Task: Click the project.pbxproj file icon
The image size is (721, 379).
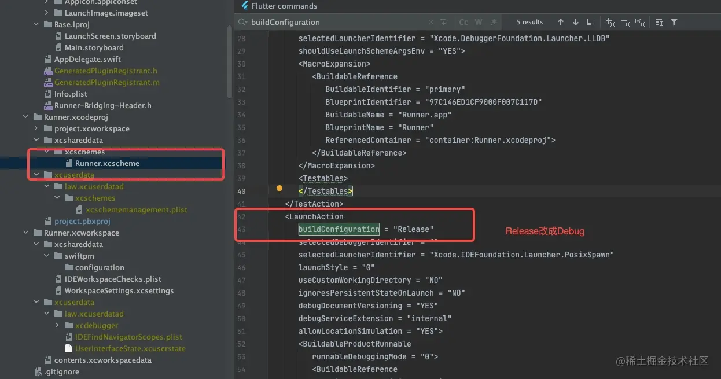Action: (49, 221)
